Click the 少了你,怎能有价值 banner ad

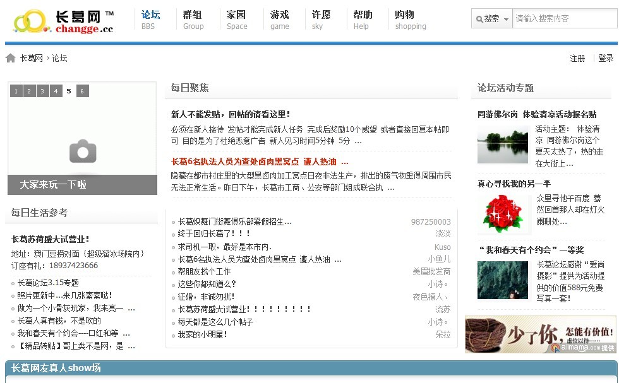(x=541, y=334)
